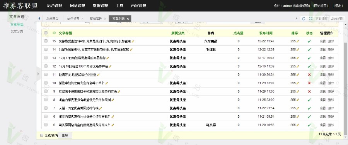Viewport: 348px width, 145px height.
Task: Edit title pencil for 12月17日 article
Action: (x=108, y=58)
